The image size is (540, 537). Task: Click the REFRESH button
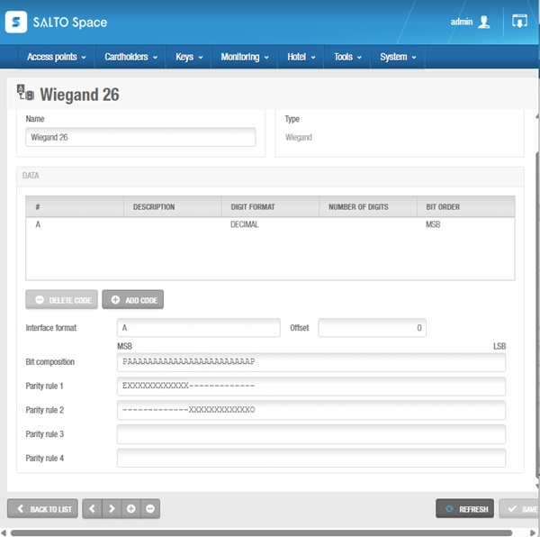(464, 509)
